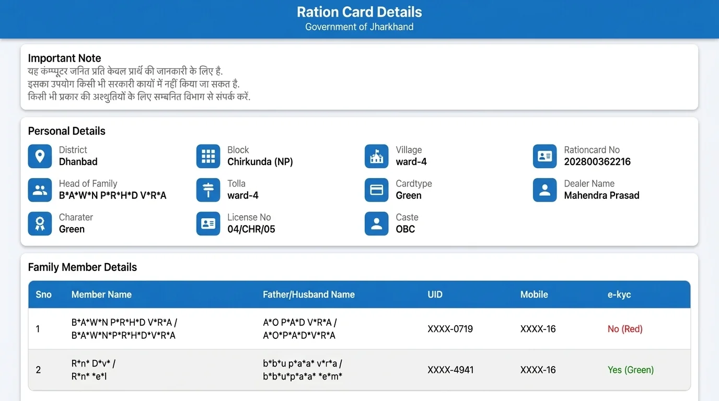Click the Rationcard No ID card icon
This screenshot has height=401, width=719.
(544, 156)
